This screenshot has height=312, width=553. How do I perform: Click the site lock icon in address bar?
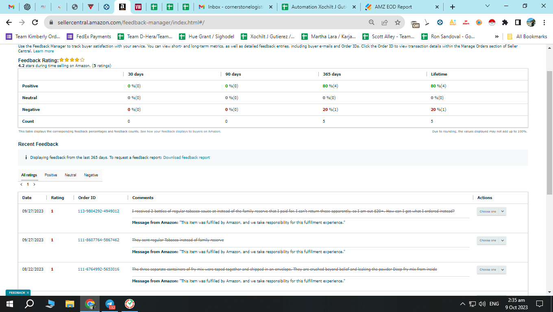coord(51,22)
